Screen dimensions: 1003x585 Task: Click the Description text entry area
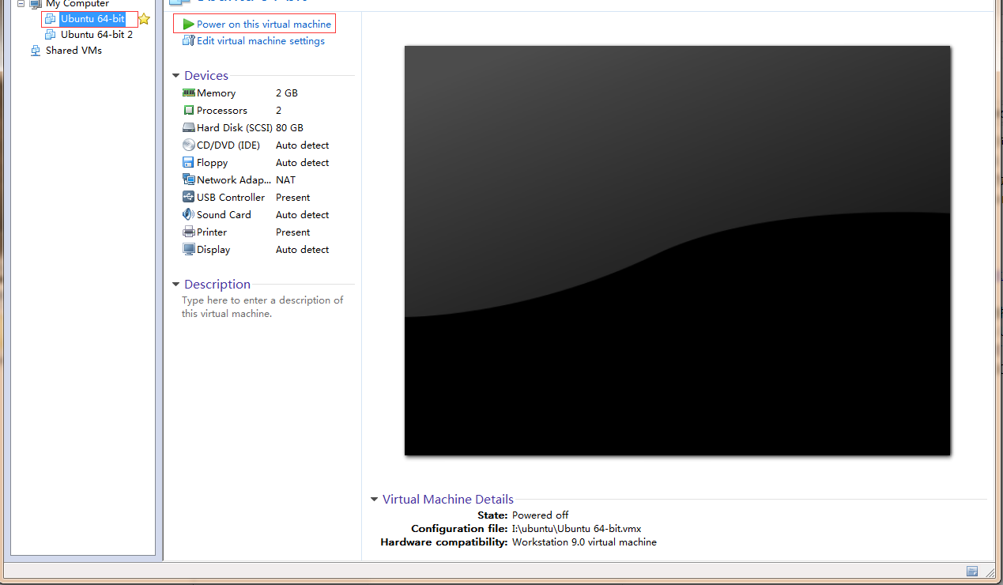point(262,307)
